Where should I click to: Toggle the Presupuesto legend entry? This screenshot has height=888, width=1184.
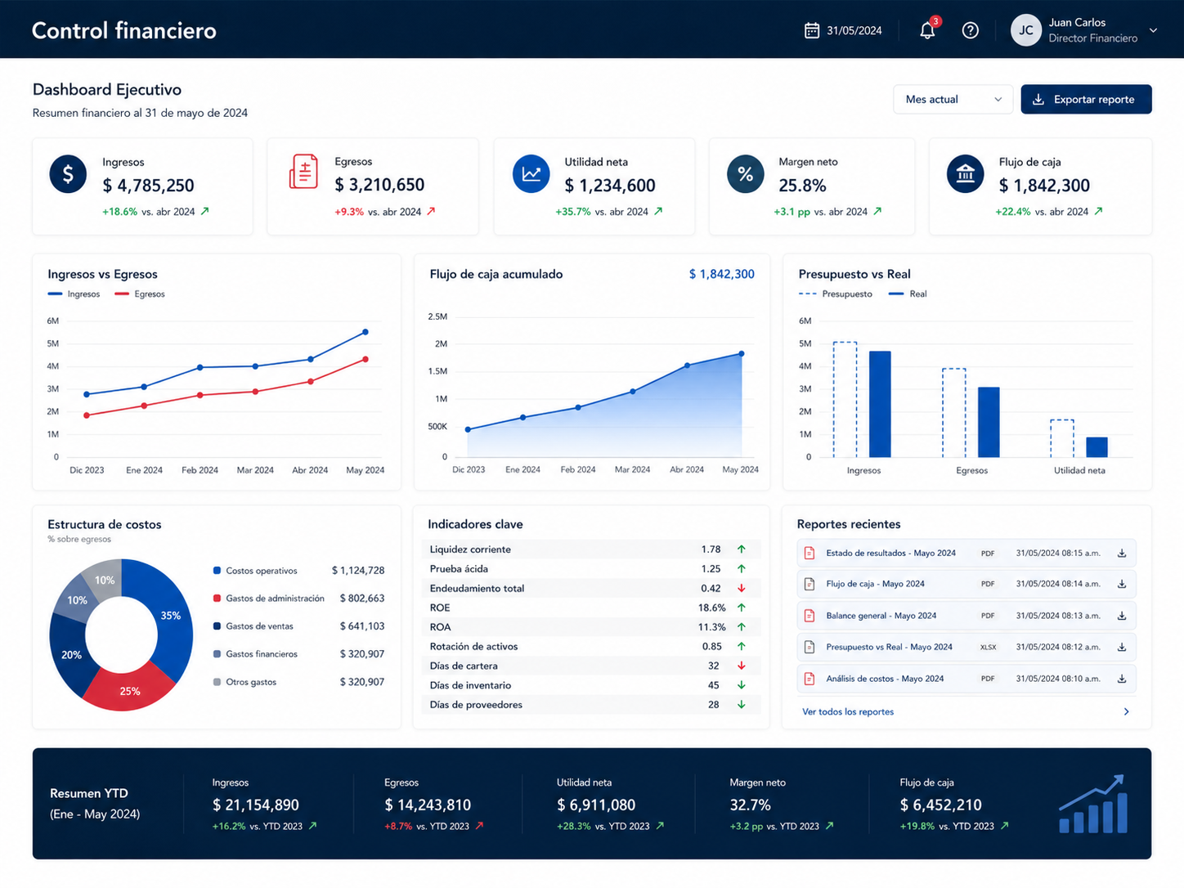click(x=836, y=294)
